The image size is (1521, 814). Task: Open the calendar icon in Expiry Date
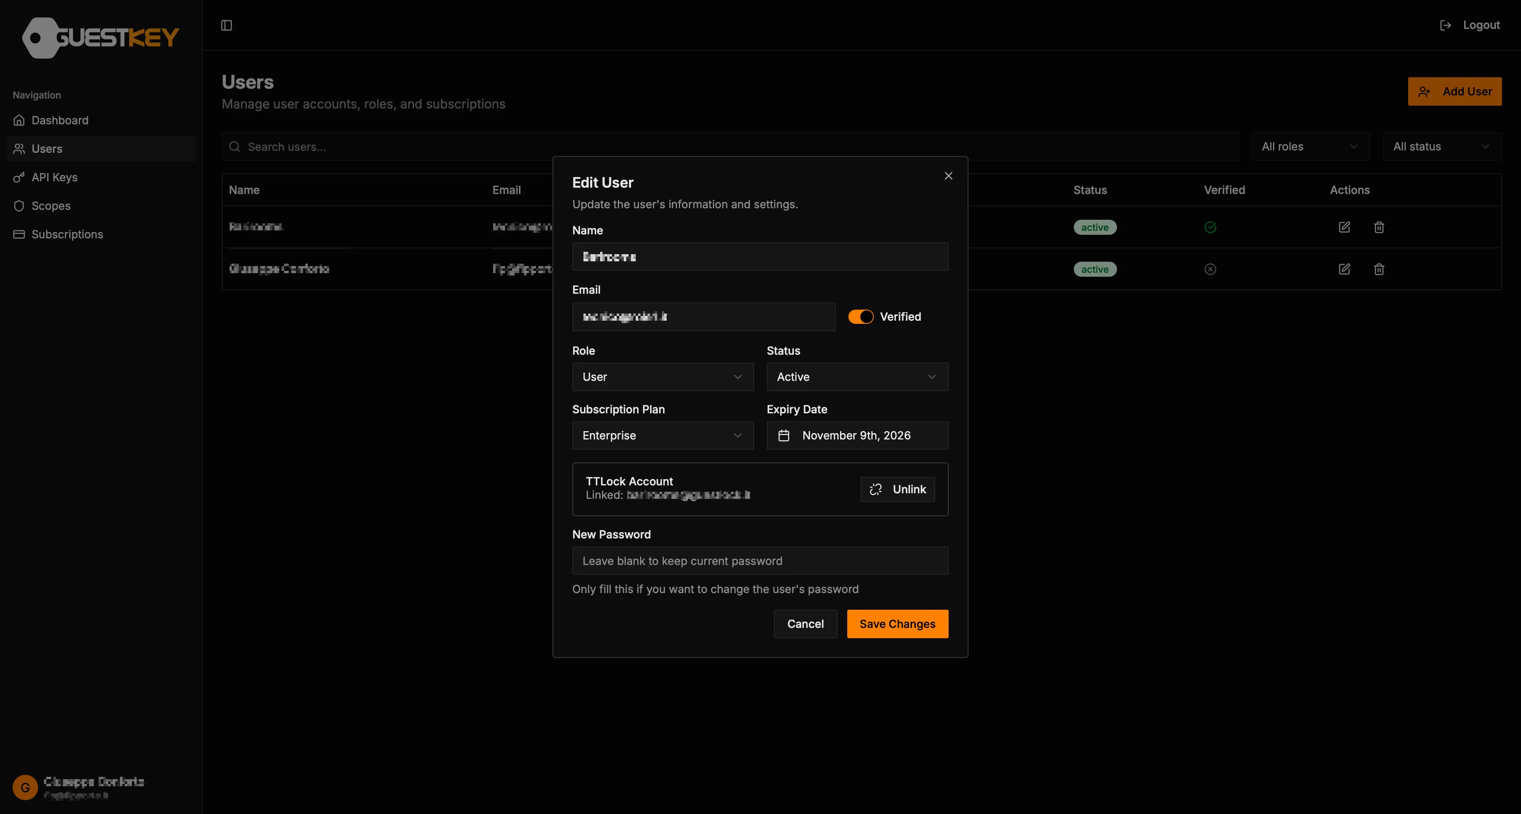(783, 436)
